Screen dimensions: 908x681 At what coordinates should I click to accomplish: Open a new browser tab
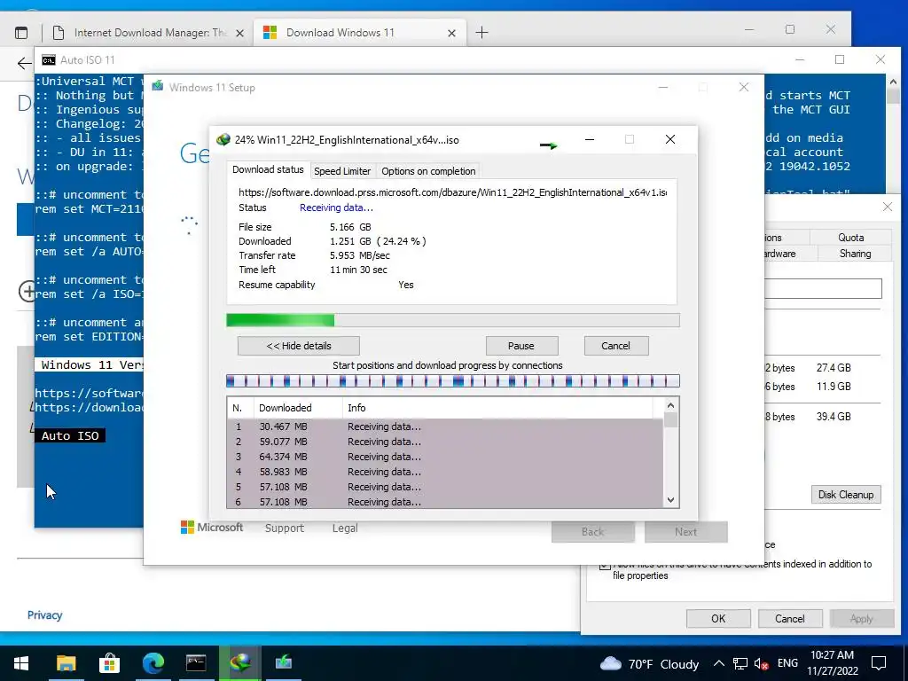[481, 33]
